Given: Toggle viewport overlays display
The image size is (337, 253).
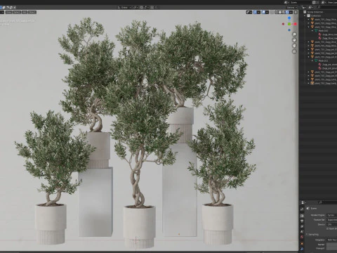Looking at the screenshot, I should (x=263, y=12).
